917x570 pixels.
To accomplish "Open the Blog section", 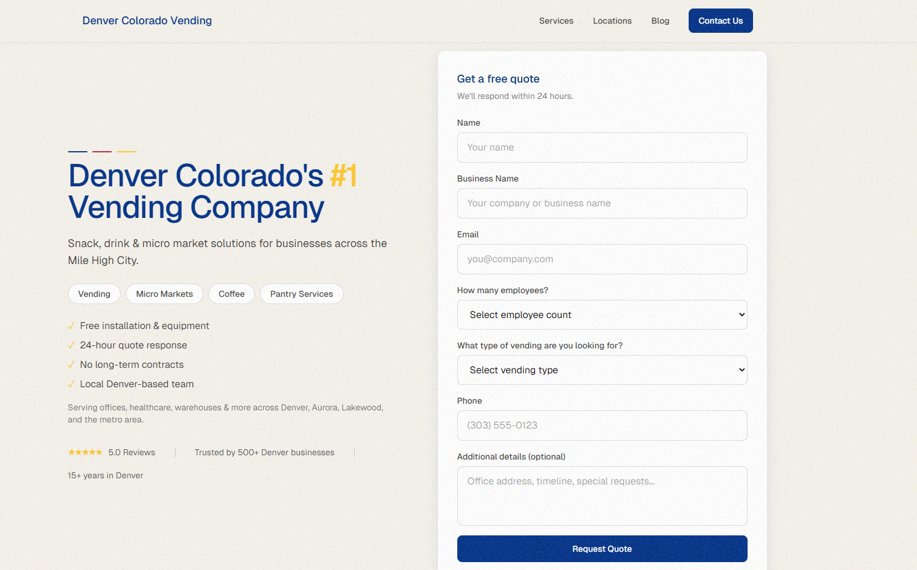I will pos(660,21).
